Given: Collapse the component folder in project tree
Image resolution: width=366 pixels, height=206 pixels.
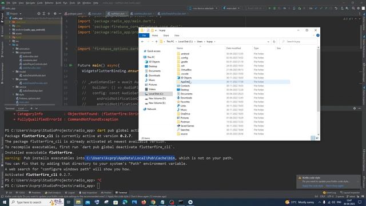Looking at the screenshot, I should [14, 53].
